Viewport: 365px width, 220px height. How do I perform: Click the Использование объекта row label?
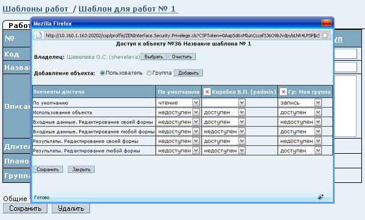click(x=63, y=112)
